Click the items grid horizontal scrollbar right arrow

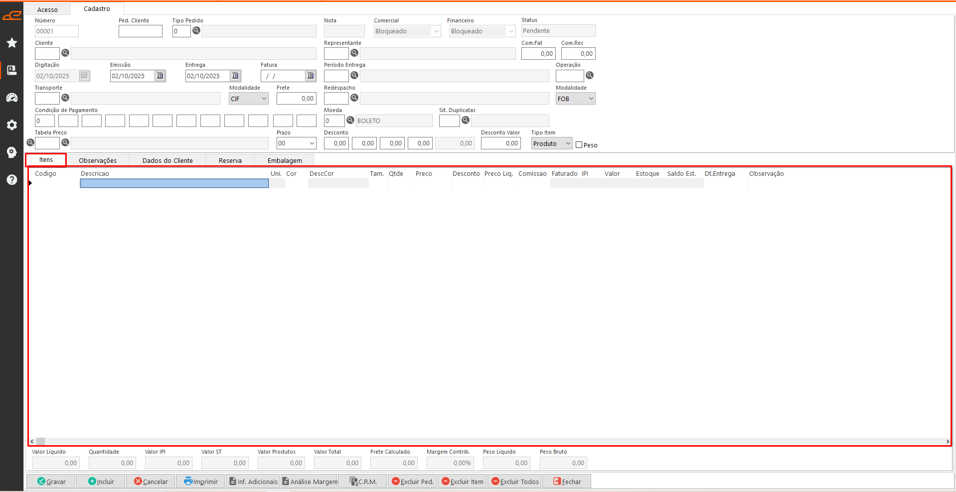tap(947, 441)
